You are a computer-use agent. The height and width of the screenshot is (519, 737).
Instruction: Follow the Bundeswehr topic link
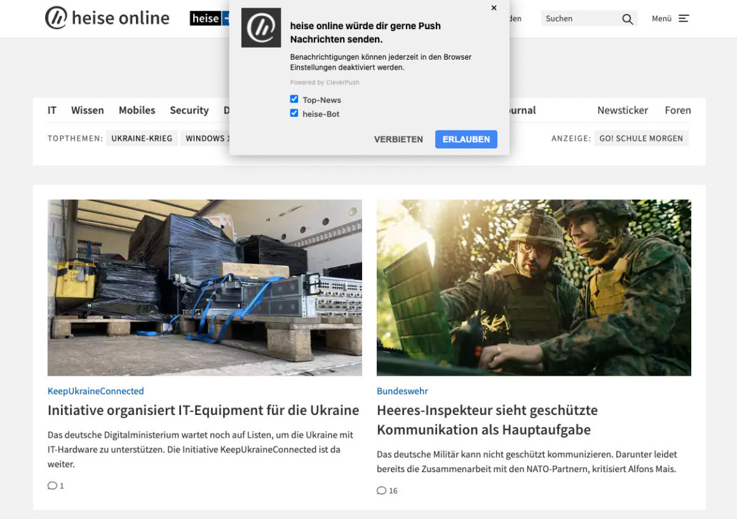tap(402, 391)
